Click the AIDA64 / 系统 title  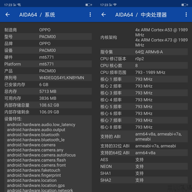[37, 15]
